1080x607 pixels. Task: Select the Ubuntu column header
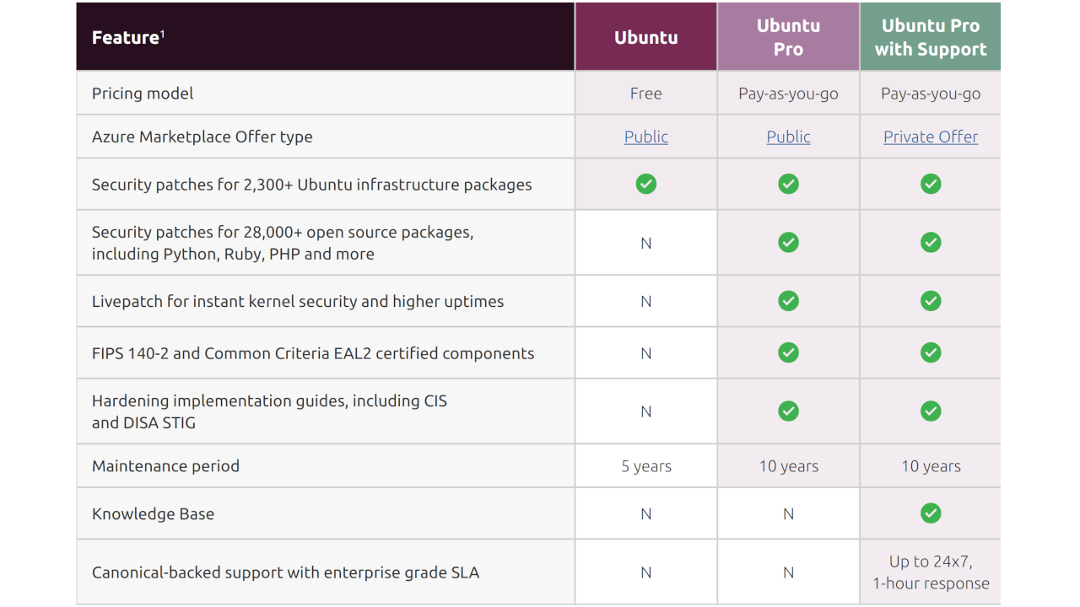pos(645,37)
